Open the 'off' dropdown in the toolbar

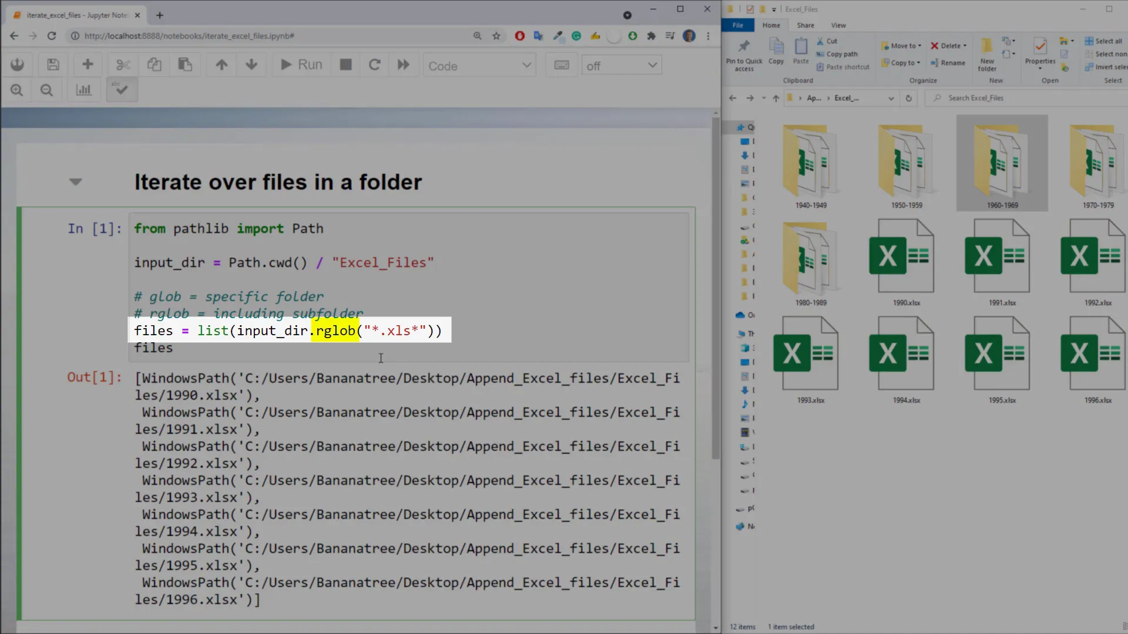(621, 66)
